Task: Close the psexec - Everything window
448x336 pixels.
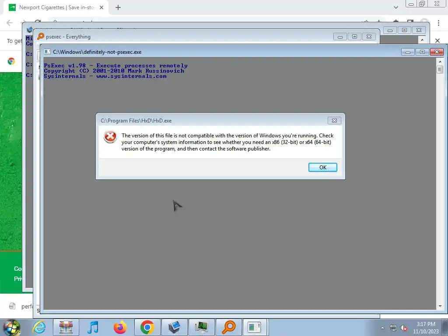Action: (369, 37)
